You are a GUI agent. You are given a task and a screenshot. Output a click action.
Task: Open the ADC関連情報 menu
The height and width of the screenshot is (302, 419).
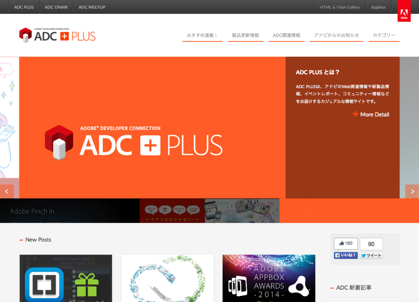coord(286,36)
